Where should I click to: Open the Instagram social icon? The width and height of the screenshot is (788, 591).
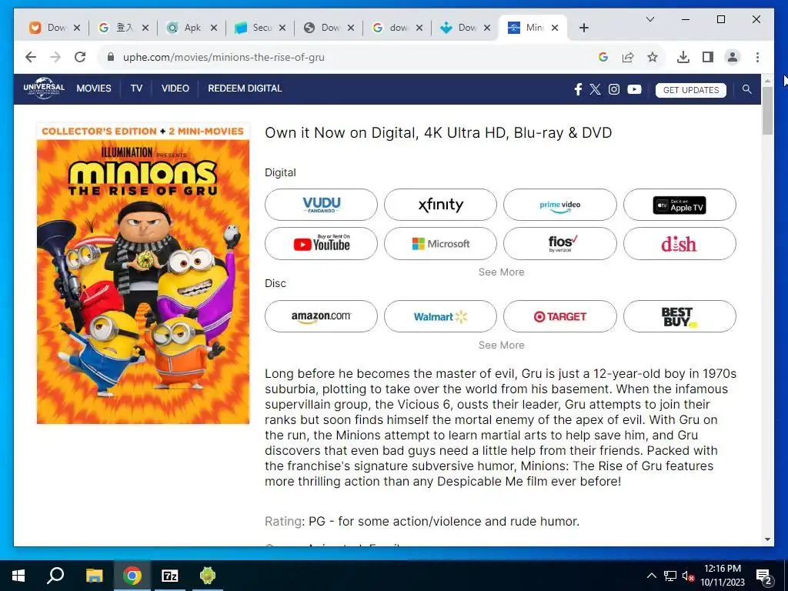click(x=613, y=89)
